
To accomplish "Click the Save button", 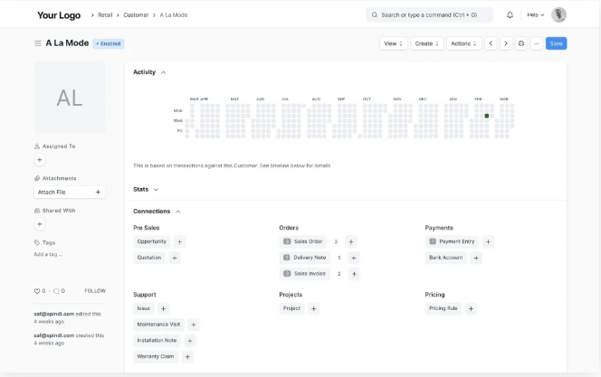I will (556, 43).
